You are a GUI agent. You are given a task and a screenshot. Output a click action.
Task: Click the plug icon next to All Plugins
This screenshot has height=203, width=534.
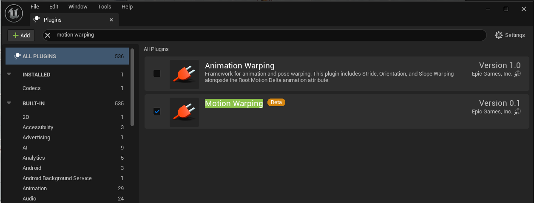click(17, 56)
